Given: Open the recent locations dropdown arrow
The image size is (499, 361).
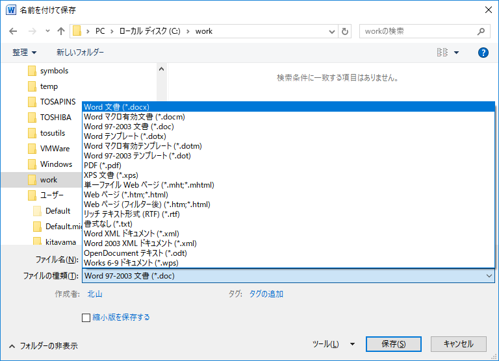Looking at the screenshot, I should click(x=47, y=31).
